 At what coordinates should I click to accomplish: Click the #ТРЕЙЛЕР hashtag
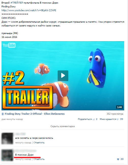[x=17, y=3]
